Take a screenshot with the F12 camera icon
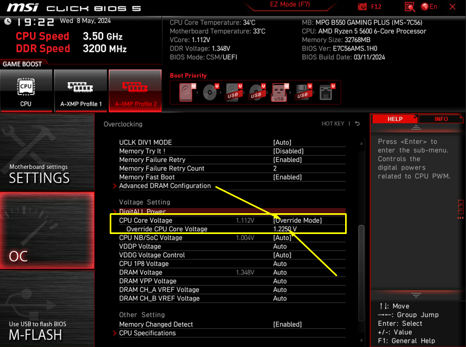Viewport: 466px width, 347px height. point(362,6)
